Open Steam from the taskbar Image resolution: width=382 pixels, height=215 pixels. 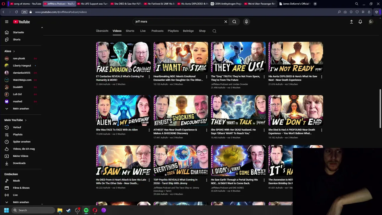(68, 210)
